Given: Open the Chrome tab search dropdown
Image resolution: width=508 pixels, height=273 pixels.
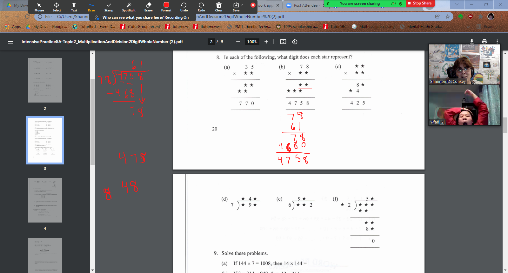Looking at the screenshot, I should (x=457, y=4).
